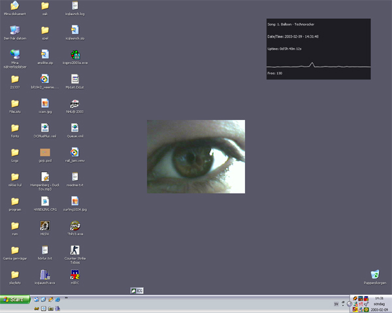This screenshot has height=313, width=392.
Task: Open Internet Explorer from Quick Launch
Action: coord(57,299)
